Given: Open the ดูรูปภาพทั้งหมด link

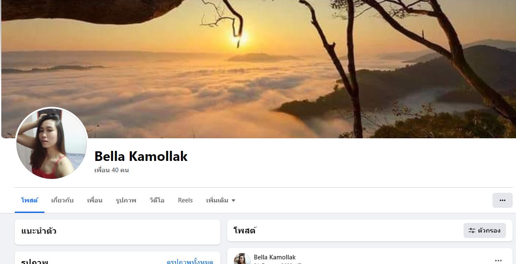Looking at the screenshot, I should click(190, 262).
